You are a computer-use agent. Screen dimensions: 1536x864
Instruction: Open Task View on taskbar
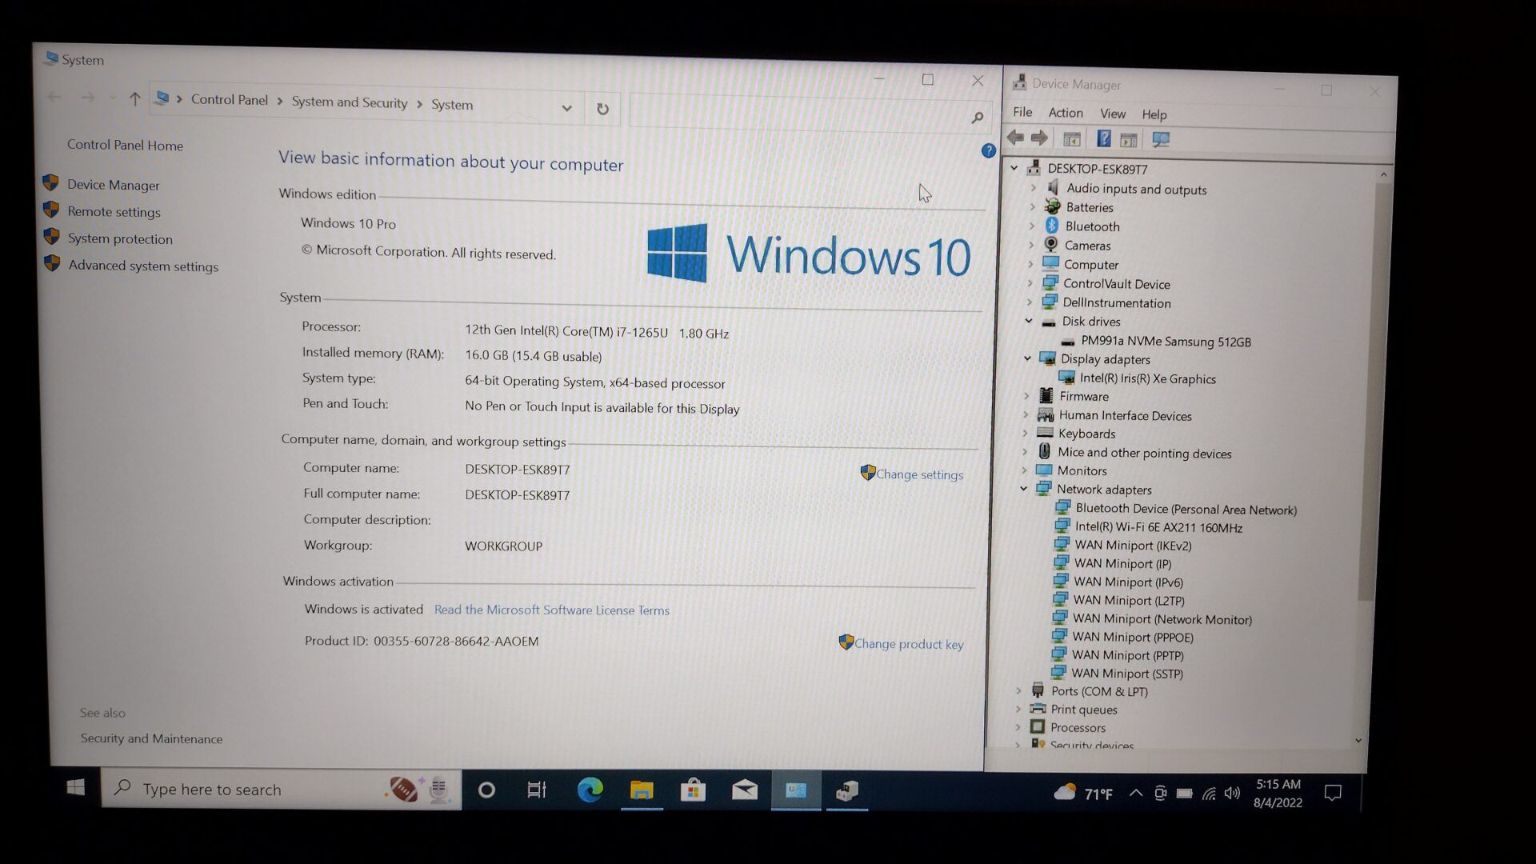pyautogui.click(x=537, y=790)
